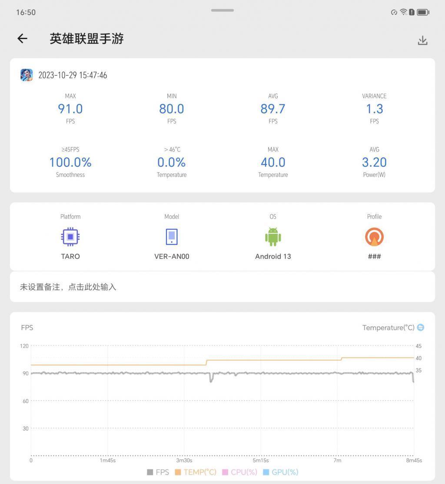
Task: Tap the speedometer icon in status bar
Action: 394,12
